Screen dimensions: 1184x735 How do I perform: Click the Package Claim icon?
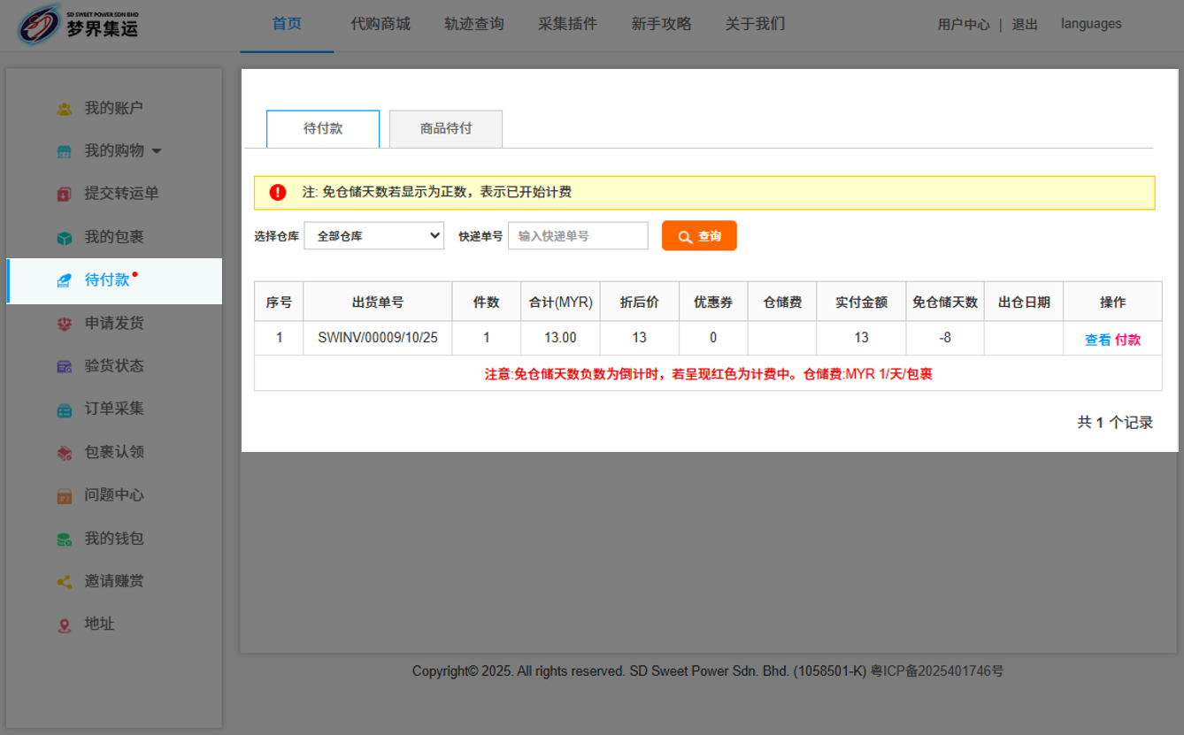click(x=65, y=453)
